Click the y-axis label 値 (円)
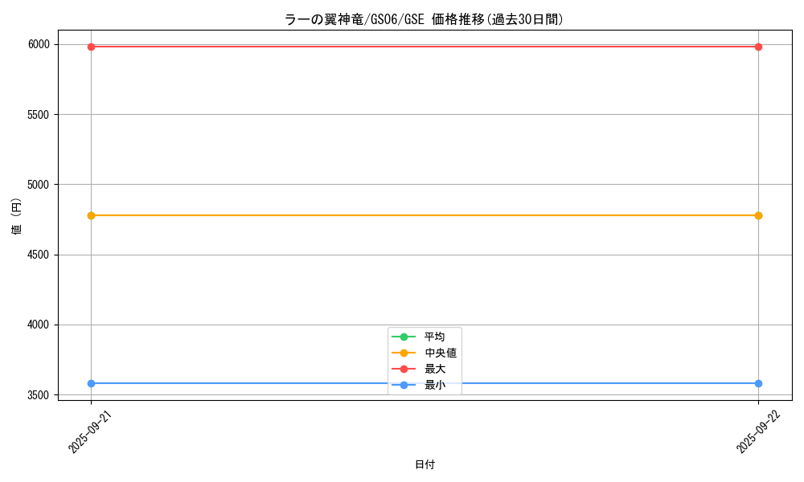The image size is (804, 482). [16, 215]
